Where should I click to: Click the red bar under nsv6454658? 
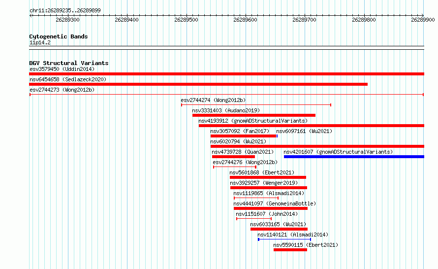[198, 84]
